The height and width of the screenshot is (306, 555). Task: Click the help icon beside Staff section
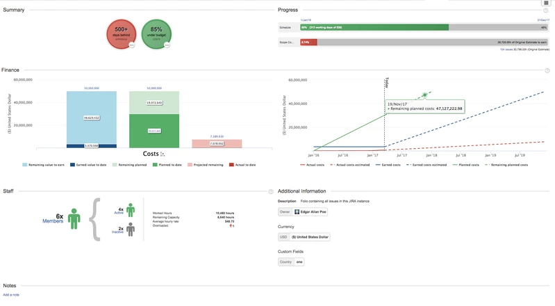271,191
